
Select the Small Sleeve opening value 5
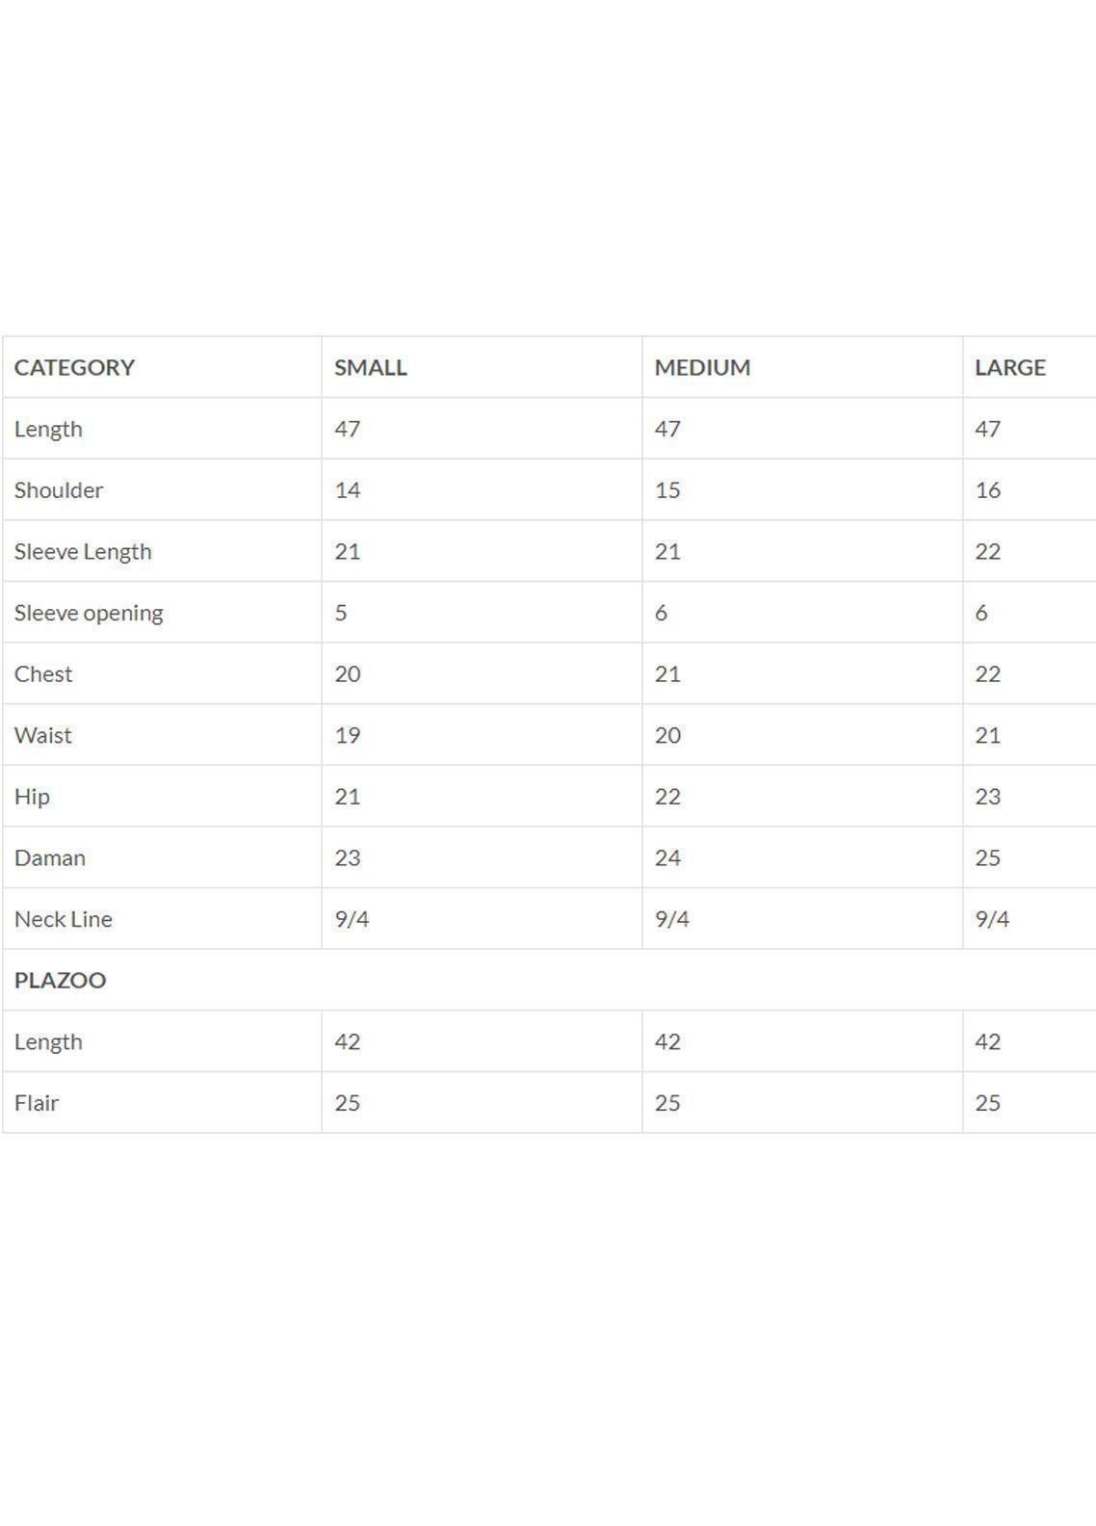coord(341,613)
